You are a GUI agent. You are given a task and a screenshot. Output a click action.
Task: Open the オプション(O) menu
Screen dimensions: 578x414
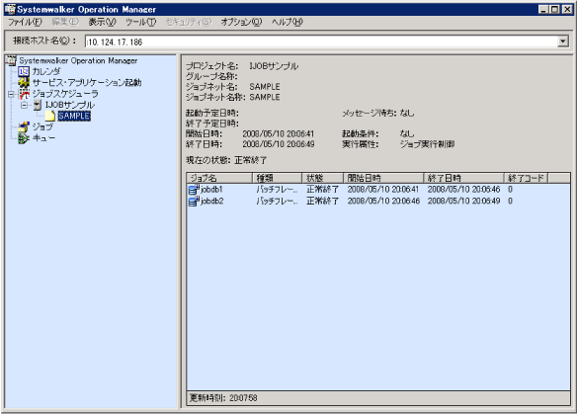click(241, 22)
